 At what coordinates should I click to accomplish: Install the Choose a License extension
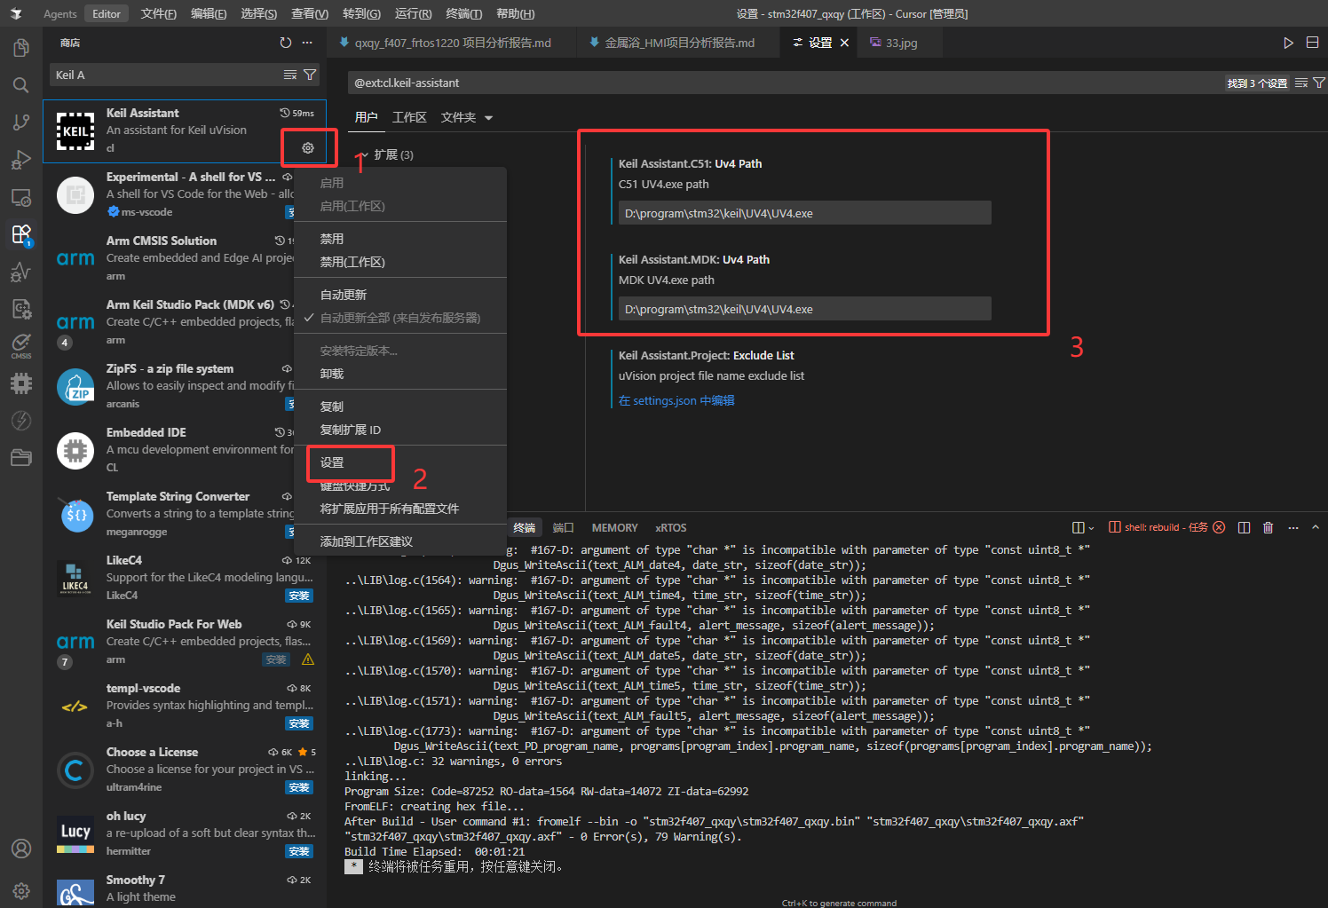click(x=299, y=787)
